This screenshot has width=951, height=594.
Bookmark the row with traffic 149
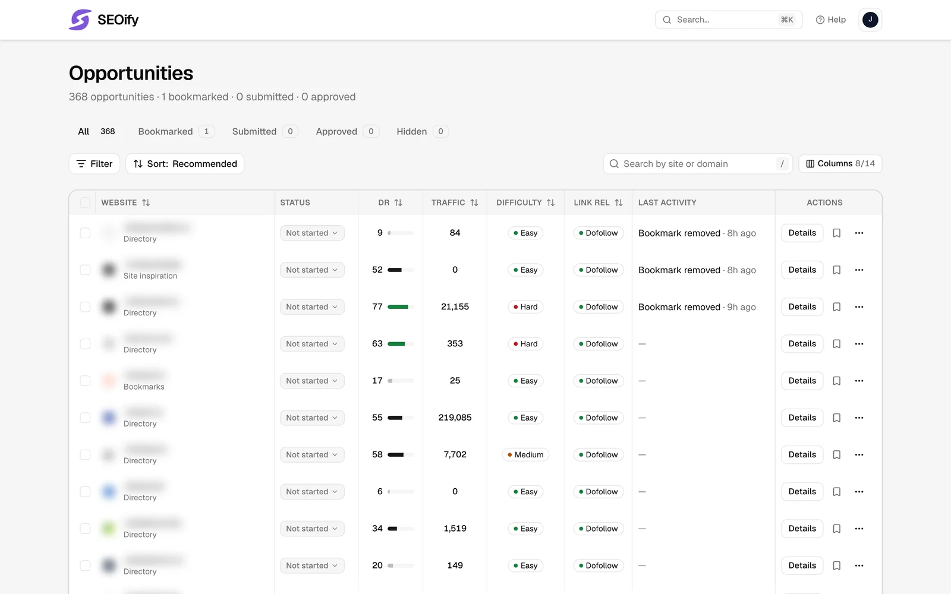tap(837, 565)
